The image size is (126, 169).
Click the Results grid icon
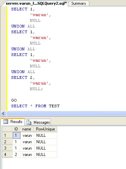(6, 121)
